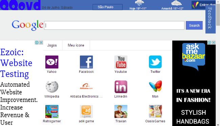Click the Amanhã 15°~12° forecast text
This screenshot has height=126, width=220.
[x=172, y=8]
